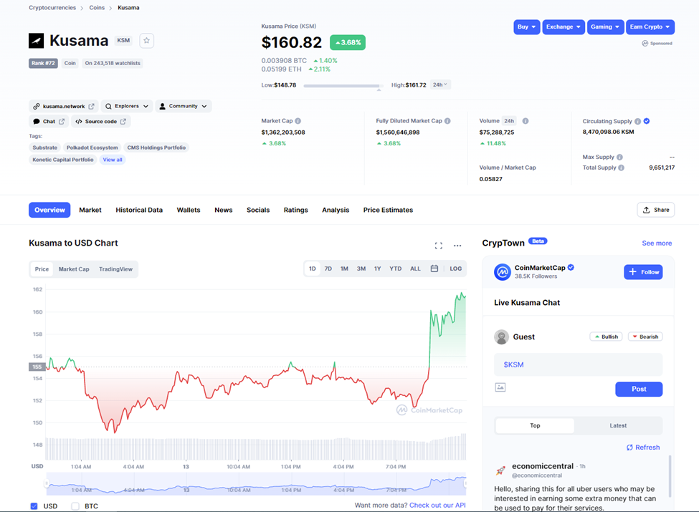The height and width of the screenshot is (512, 699).
Task: Click the chat feed scrollbar
Action: point(670,476)
